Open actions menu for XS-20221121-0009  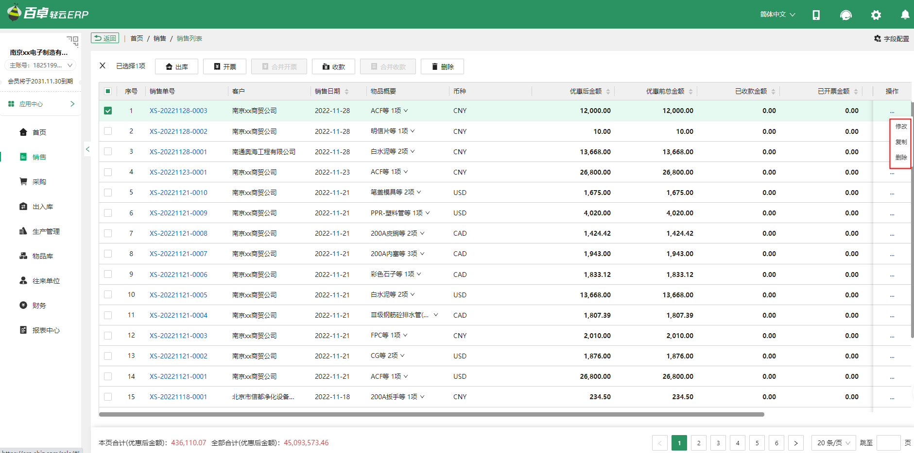point(892,213)
